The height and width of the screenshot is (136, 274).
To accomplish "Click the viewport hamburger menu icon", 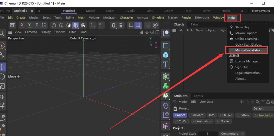I will [10, 32].
